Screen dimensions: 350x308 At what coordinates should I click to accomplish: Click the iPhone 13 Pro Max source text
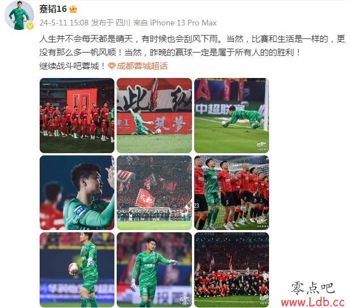[183, 23]
